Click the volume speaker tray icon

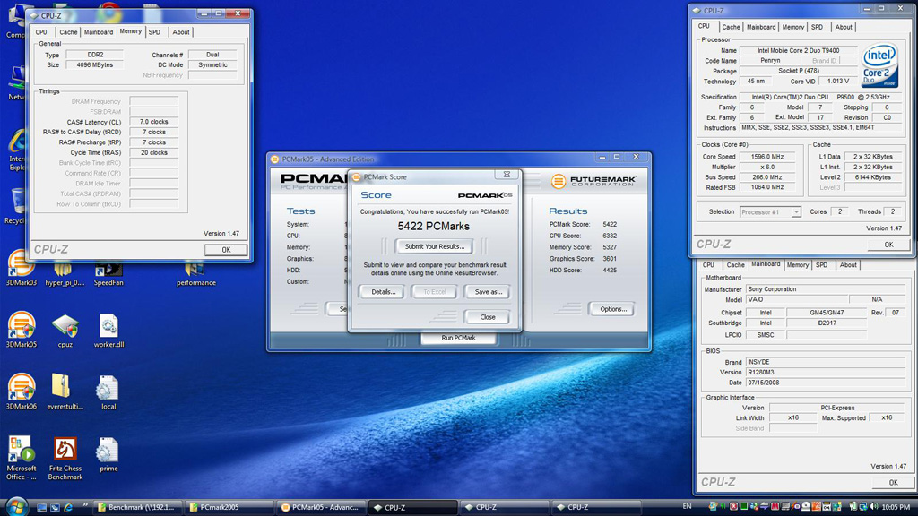point(874,507)
